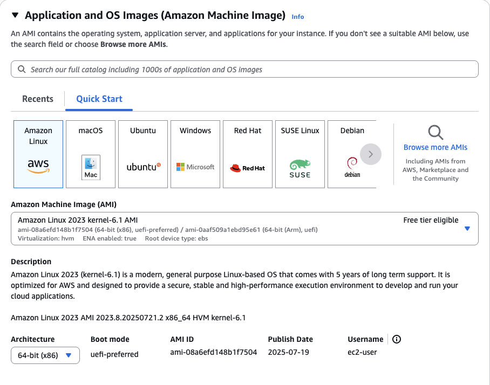This screenshot has height=385, width=490.
Task: Open the Info link beside the heading
Action: pyautogui.click(x=297, y=17)
